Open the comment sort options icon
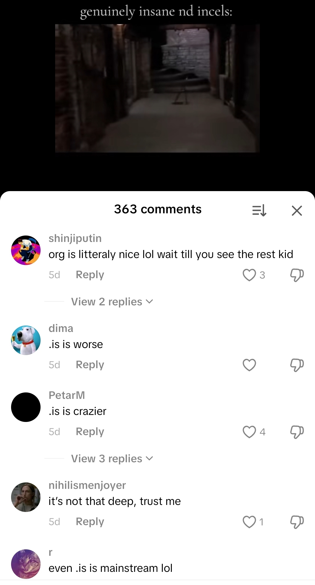315x585 pixels. click(259, 210)
